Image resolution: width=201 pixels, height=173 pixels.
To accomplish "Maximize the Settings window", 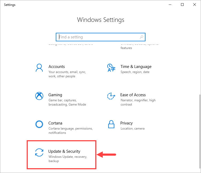I will click(182, 5).
